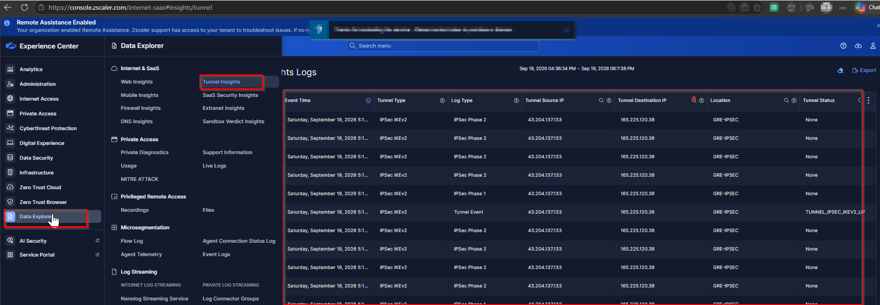This screenshot has width=880, height=305.
Task: Open the AI Security icon
Action: 10,241
